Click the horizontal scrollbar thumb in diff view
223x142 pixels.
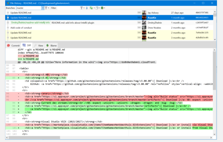pyautogui.click(x=34, y=137)
